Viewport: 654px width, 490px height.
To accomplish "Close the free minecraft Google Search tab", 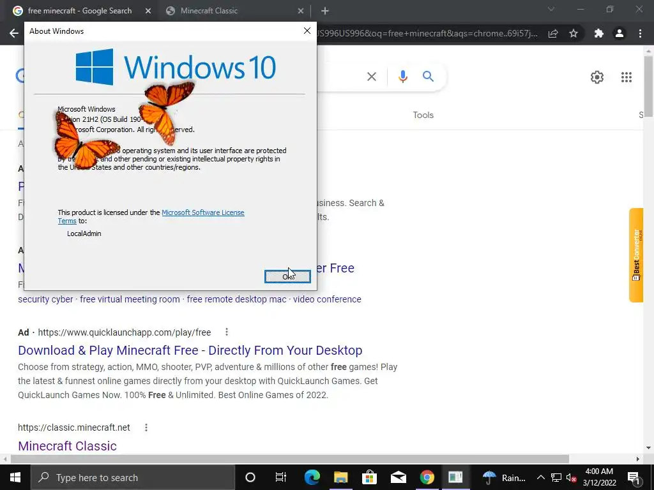I will [x=148, y=11].
